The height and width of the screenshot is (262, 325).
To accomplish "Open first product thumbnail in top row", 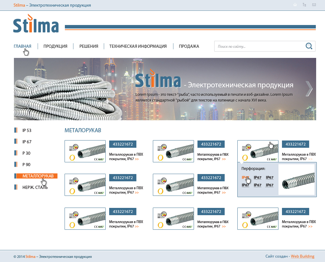I will point(85,151).
